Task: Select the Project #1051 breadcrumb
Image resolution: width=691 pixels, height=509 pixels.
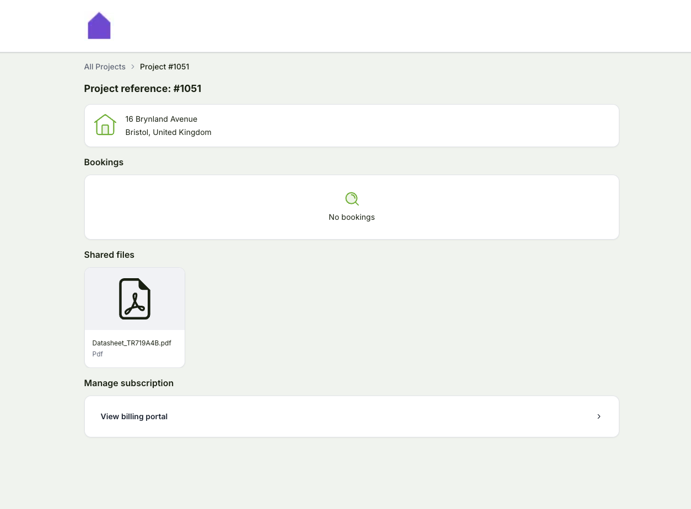Action: pos(164,67)
